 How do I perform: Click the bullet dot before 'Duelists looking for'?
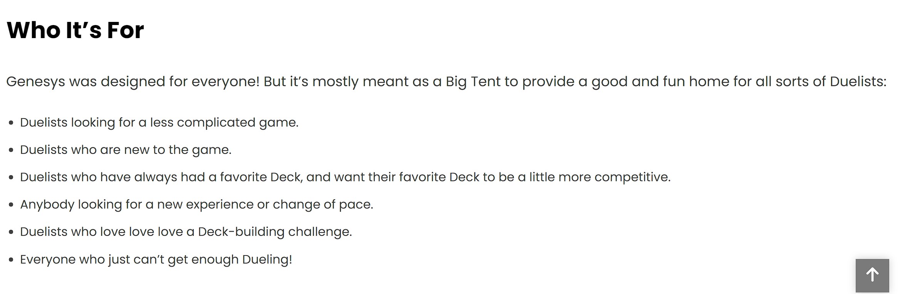(x=11, y=123)
